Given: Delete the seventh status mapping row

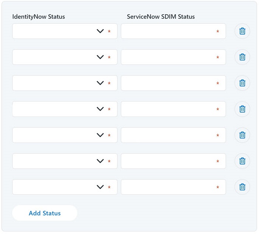Looking at the screenshot, I should pyautogui.click(x=242, y=187).
